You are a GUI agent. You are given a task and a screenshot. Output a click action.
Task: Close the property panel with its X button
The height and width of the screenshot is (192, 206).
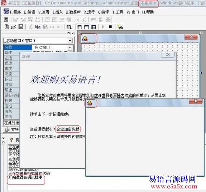73,33
